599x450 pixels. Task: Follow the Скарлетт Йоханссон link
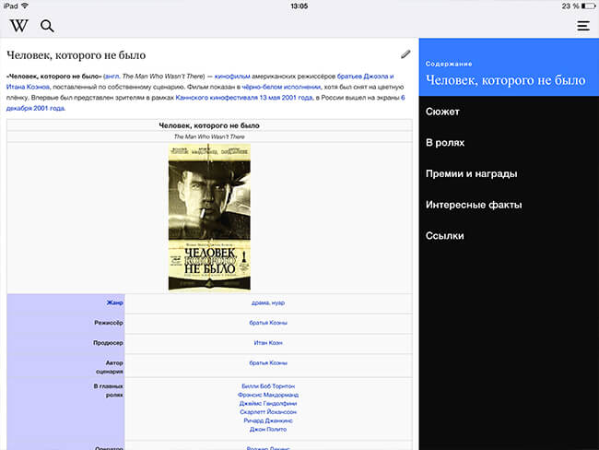click(268, 412)
